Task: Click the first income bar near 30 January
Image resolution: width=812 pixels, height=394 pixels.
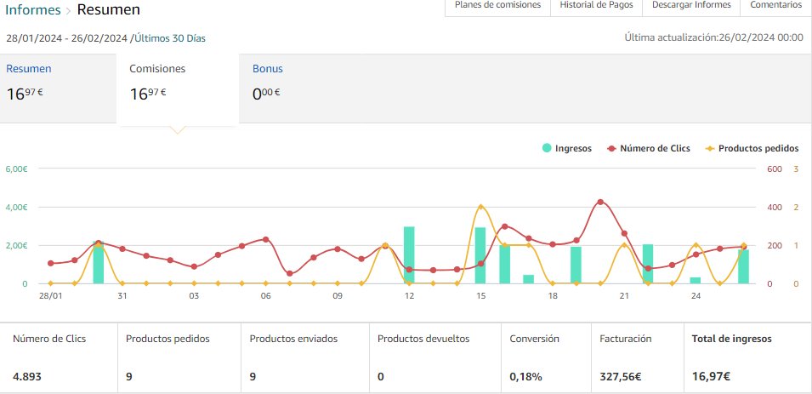Action: 99,262
